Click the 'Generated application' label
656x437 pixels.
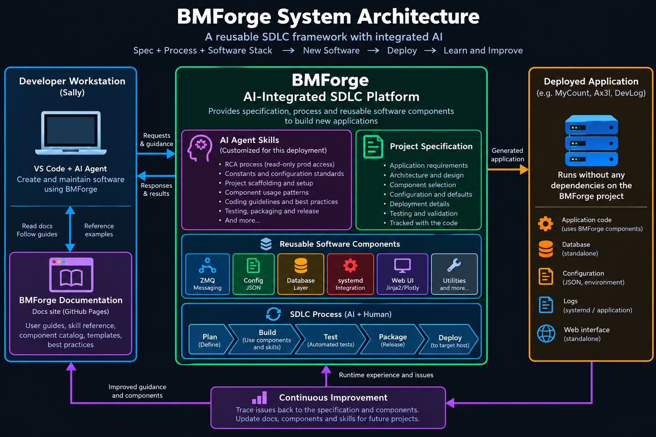(507, 155)
